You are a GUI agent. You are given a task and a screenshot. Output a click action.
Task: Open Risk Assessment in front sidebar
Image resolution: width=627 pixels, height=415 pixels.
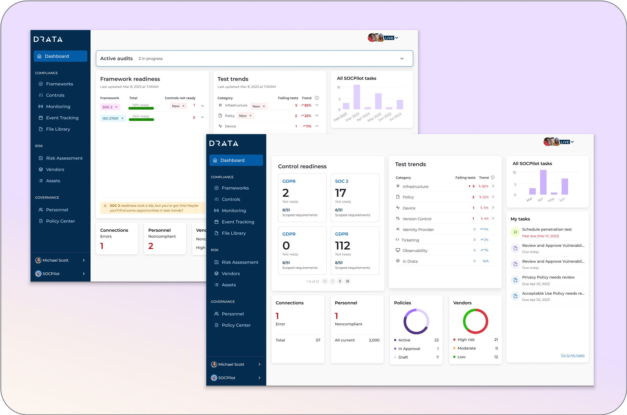tap(240, 262)
